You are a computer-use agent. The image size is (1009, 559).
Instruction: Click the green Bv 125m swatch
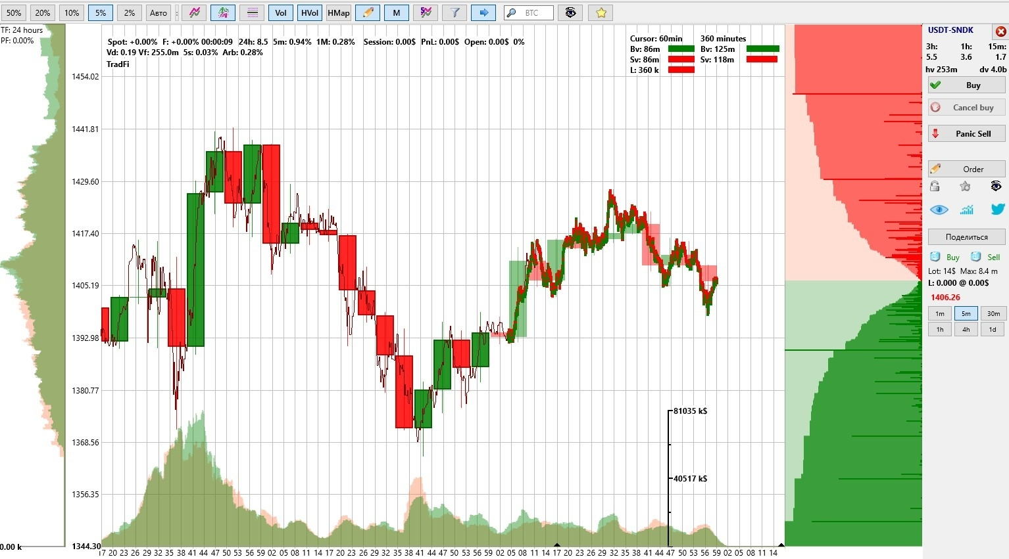pyautogui.click(x=763, y=49)
